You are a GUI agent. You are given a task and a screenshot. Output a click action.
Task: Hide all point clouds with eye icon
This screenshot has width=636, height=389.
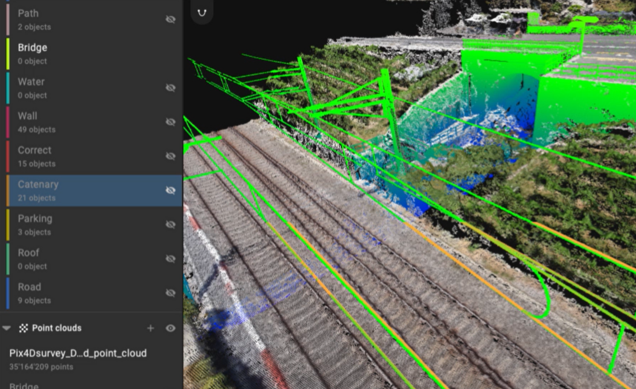pos(170,328)
